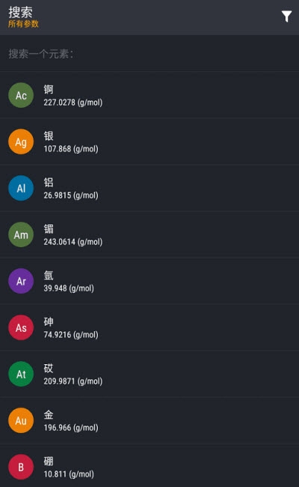Open the 所有参数 parameter subtitle
The image size is (299, 487).
click(24, 24)
